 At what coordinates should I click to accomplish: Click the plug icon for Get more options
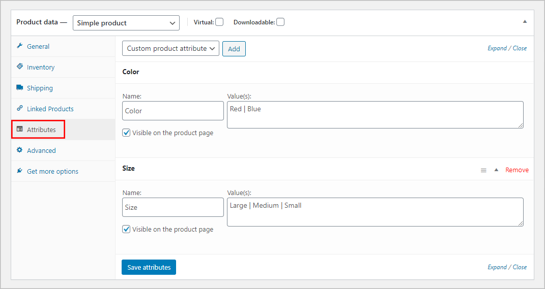[x=20, y=171]
